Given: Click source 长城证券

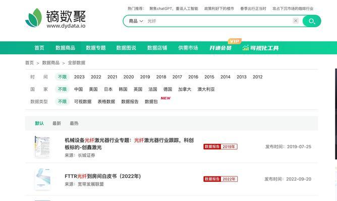Looking at the screenshot, I should pyautogui.click(x=86, y=155).
